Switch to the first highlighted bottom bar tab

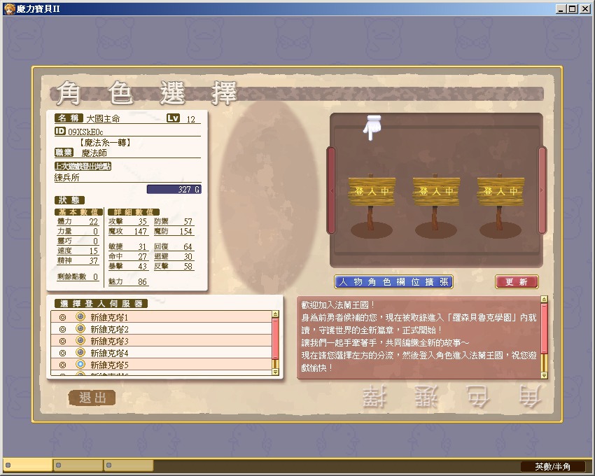[28, 465]
